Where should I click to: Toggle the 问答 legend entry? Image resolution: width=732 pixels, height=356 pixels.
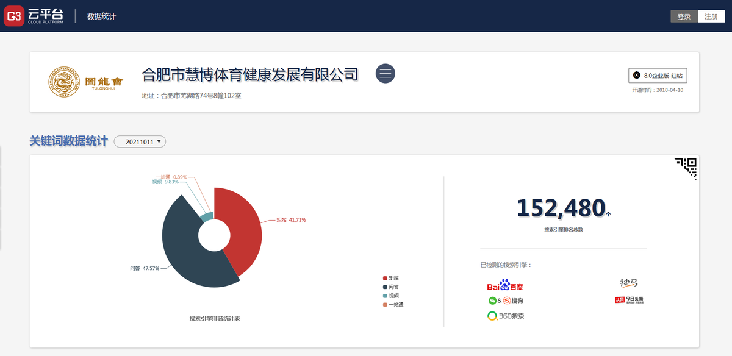click(x=390, y=287)
